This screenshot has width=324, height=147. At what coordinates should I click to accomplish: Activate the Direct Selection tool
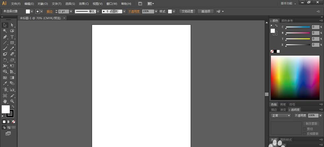click(12, 25)
